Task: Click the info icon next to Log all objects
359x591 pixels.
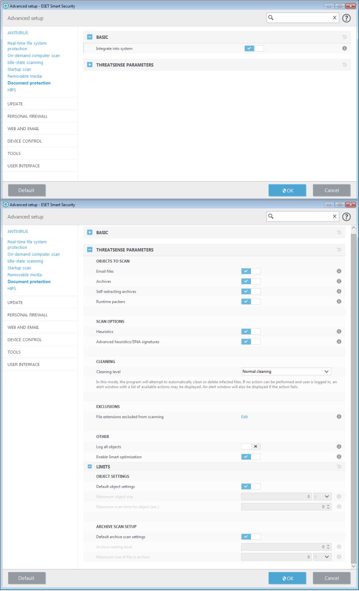Action: point(339,446)
